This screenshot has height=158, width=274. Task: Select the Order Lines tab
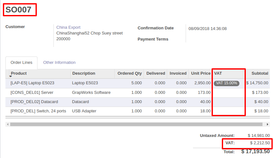[x=21, y=63]
